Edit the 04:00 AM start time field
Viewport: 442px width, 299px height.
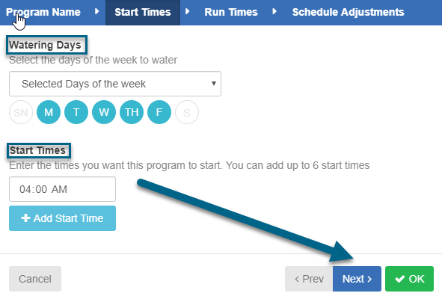(x=62, y=189)
